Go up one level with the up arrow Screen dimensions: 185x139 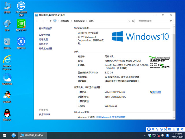tap(51, 21)
